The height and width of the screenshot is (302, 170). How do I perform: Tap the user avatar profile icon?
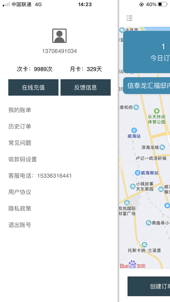[60, 36]
